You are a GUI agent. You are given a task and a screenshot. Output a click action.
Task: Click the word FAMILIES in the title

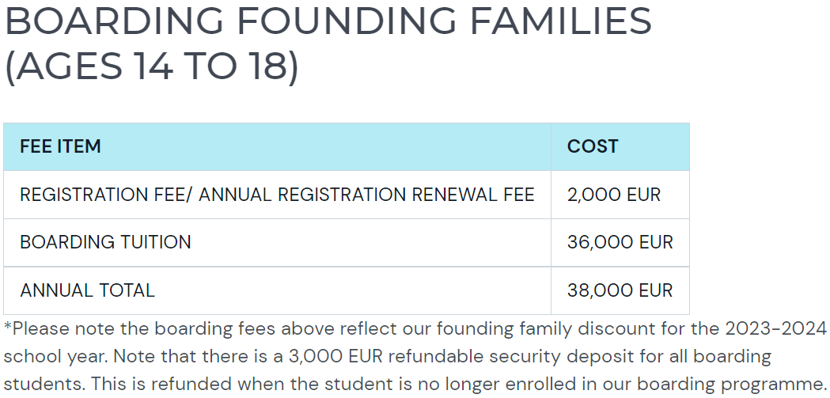pyautogui.click(x=560, y=21)
